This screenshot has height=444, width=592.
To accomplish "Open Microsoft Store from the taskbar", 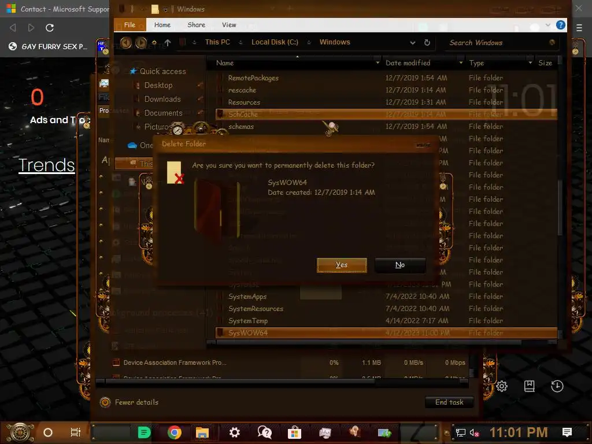I will pos(294,432).
